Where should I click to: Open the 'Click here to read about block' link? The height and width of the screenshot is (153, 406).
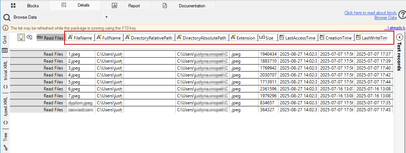click(370, 13)
